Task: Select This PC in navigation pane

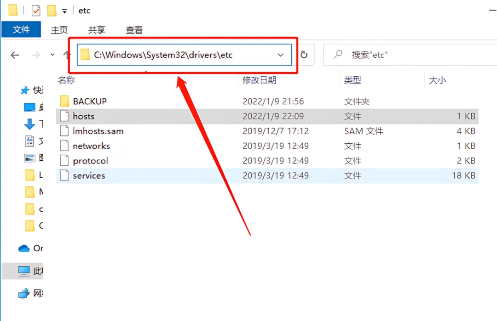Action: [x=22, y=271]
